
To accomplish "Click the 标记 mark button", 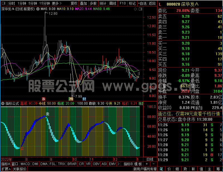I will click(132, 3).
